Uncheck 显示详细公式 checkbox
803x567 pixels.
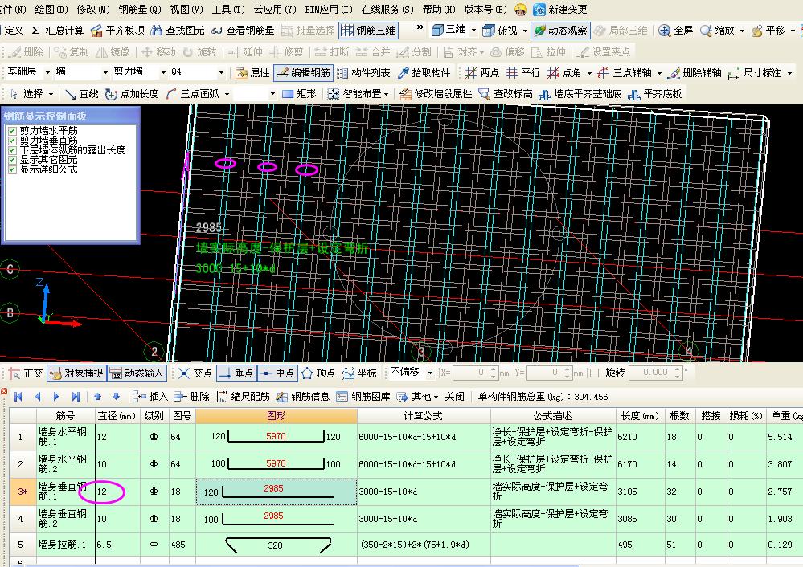13,169
